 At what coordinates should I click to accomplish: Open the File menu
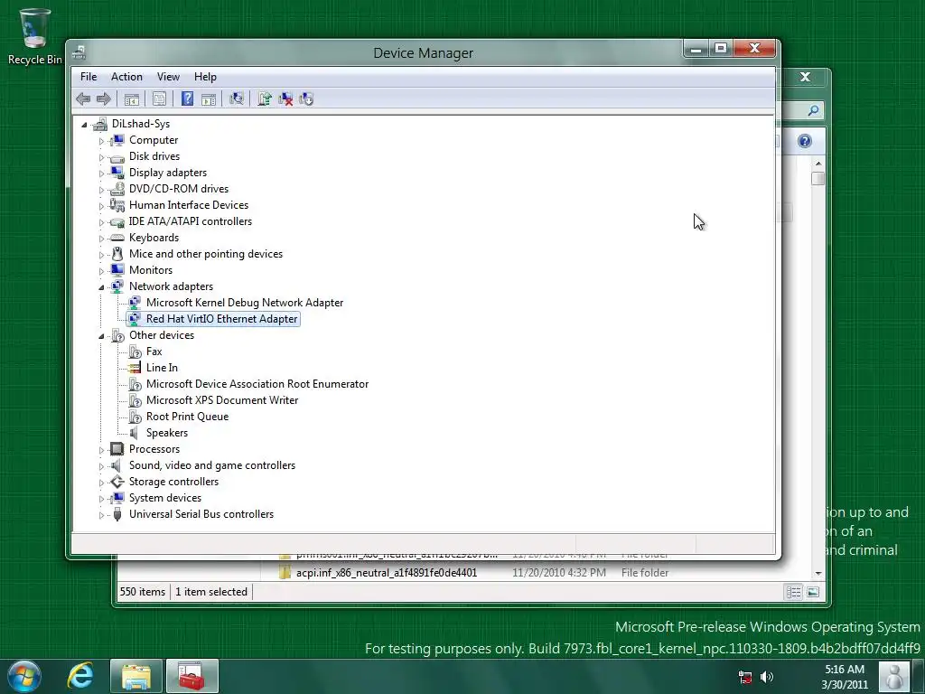coord(89,77)
